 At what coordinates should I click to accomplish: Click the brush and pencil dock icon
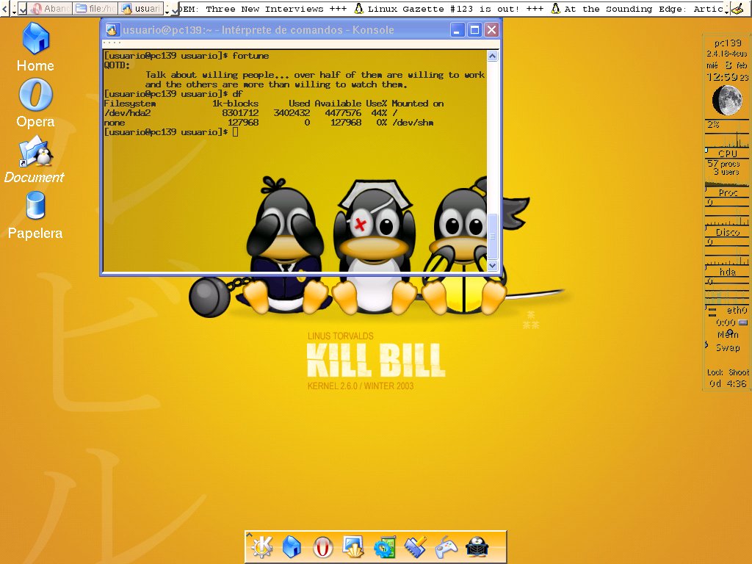(416, 546)
